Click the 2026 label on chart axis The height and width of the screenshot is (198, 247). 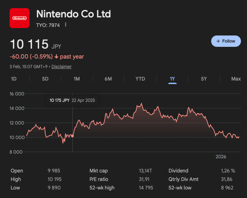click(221, 156)
